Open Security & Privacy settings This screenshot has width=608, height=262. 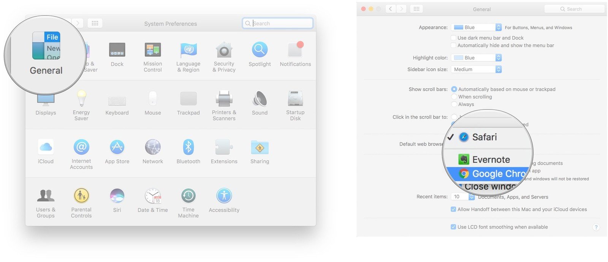[224, 57]
